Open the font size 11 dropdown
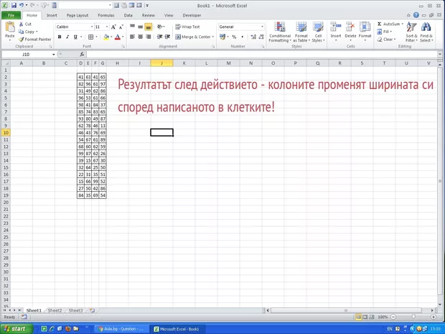The width and height of the screenshot is (445, 334). click(x=107, y=27)
